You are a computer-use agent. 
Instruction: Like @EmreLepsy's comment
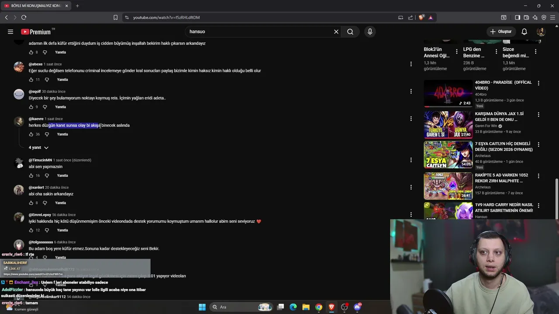31,230
